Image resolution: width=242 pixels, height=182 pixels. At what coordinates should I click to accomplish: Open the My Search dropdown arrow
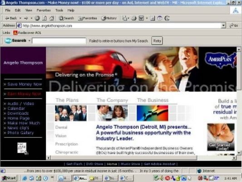(x=29, y=40)
